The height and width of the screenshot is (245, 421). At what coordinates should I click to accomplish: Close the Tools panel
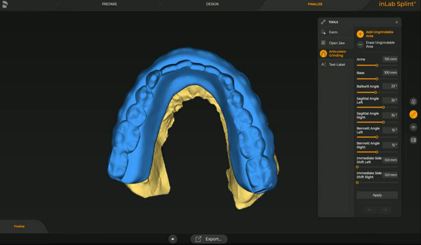click(x=396, y=22)
